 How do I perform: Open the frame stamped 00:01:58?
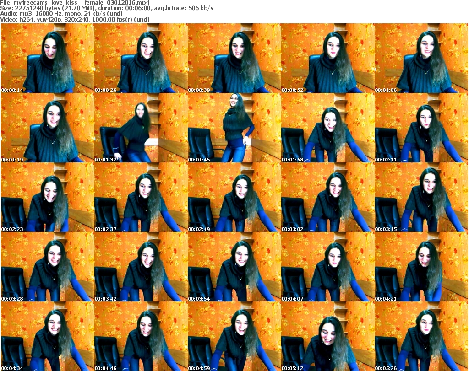(x=327, y=128)
